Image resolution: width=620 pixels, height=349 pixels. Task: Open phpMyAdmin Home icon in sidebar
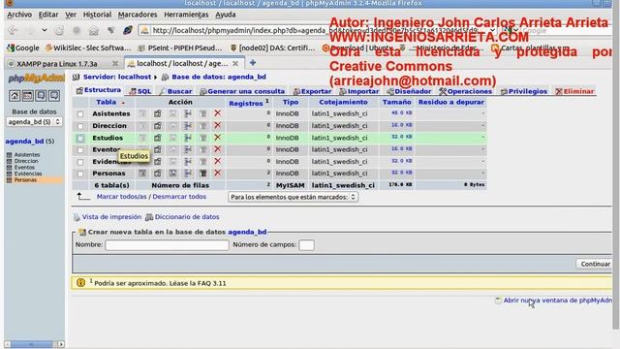(15, 95)
